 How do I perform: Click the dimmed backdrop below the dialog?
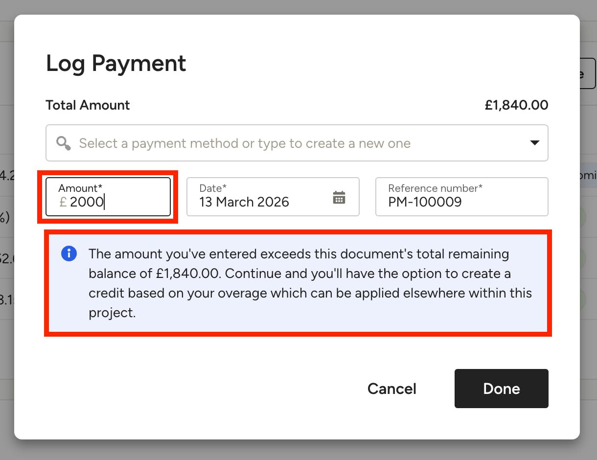click(298, 450)
